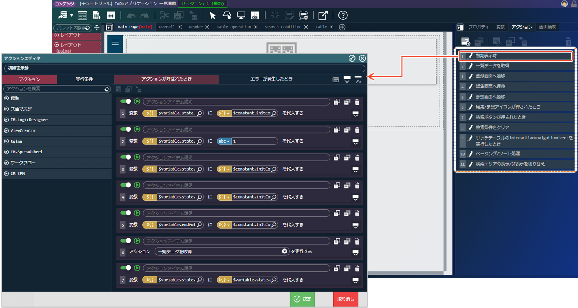This screenshot has width=578, height=308.
Task: Disable the toggle on action item 1
Action: 125,102
